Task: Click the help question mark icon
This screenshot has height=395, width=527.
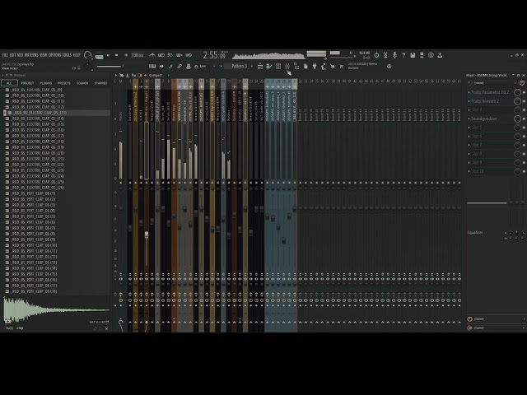Action: (x=403, y=55)
